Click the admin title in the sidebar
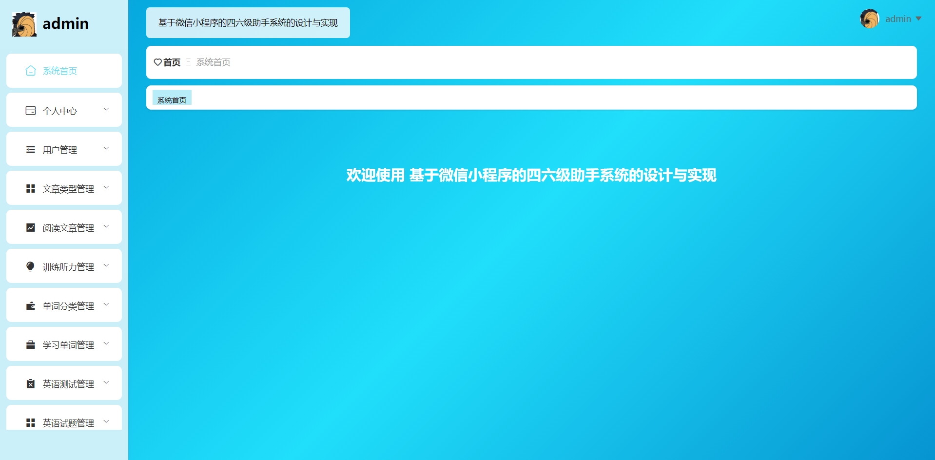This screenshot has width=935, height=460. (x=66, y=23)
